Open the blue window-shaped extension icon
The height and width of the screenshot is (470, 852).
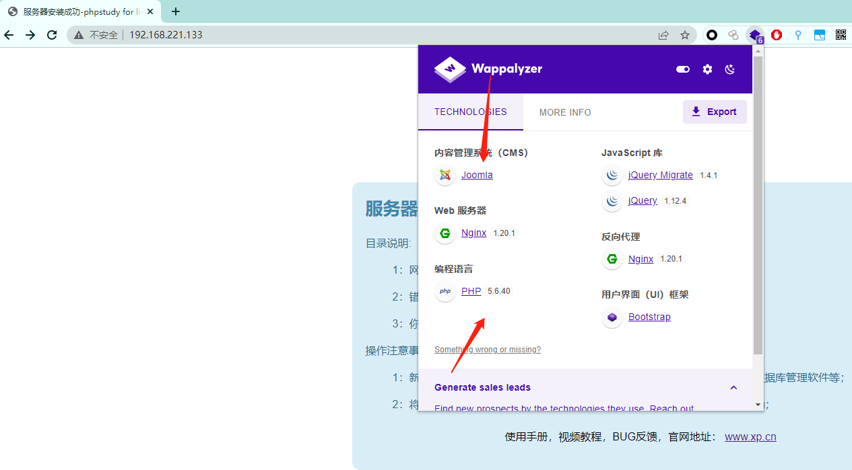[x=820, y=35]
